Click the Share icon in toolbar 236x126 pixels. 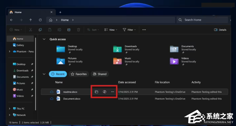[x=69, y=30]
